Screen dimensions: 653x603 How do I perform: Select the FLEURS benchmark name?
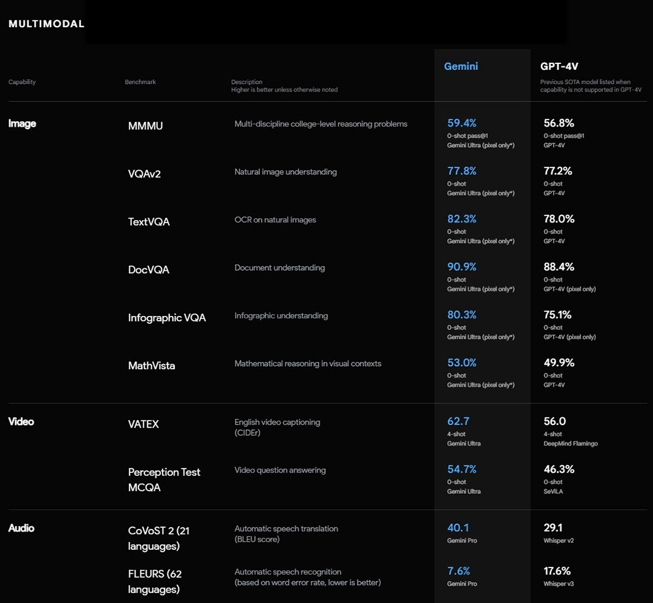click(155, 581)
